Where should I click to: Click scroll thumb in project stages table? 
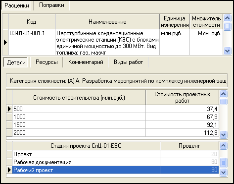224,163
